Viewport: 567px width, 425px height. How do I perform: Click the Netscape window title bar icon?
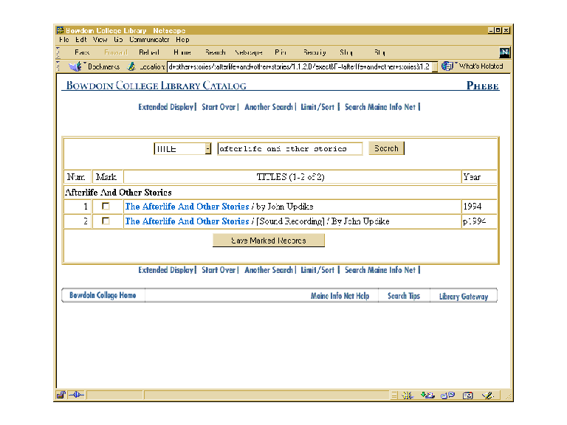(61, 30)
